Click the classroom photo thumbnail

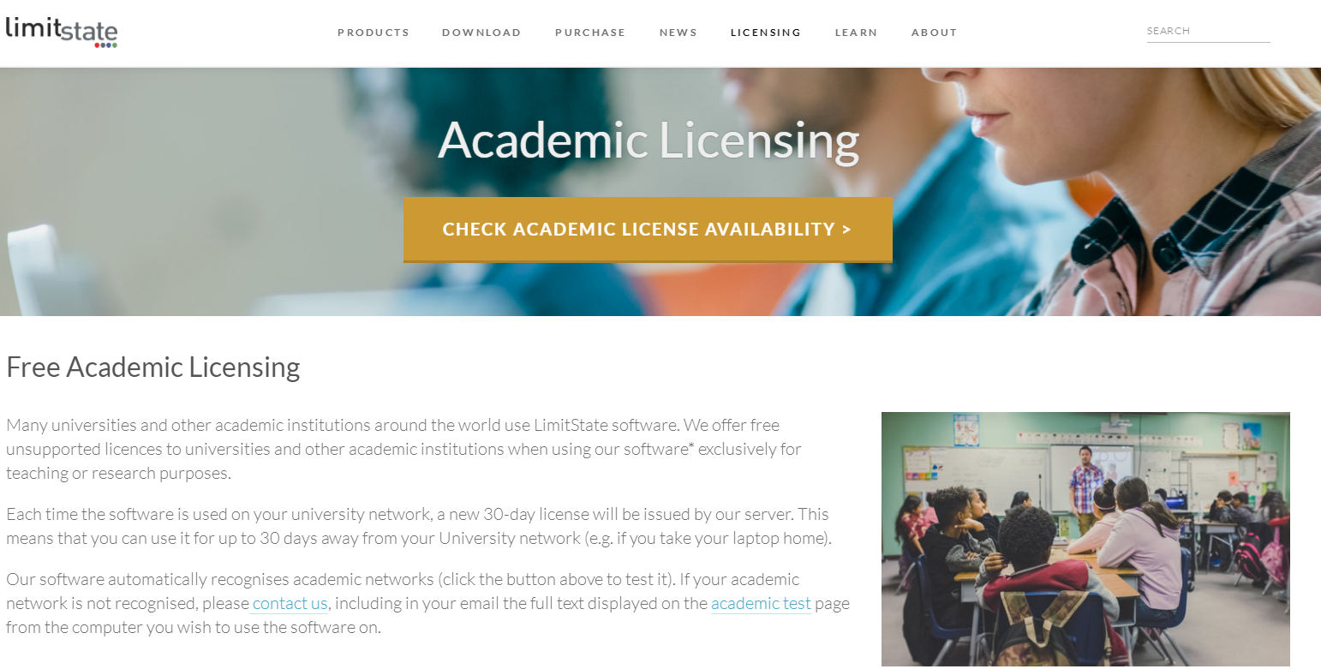pyautogui.click(x=1085, y=540)
